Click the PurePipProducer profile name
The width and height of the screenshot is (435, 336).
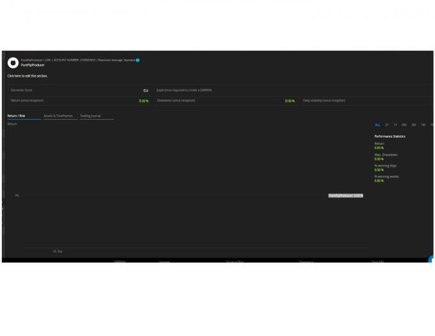pos(33,65)
